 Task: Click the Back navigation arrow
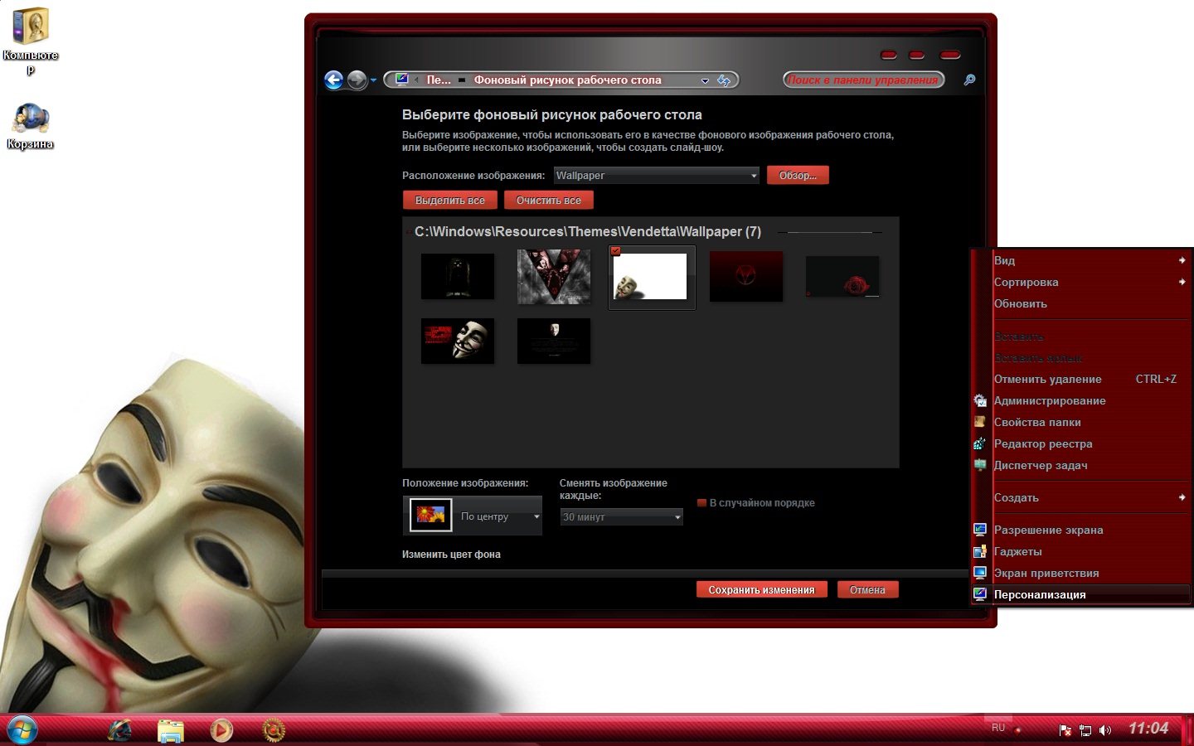tap(333, 80)
